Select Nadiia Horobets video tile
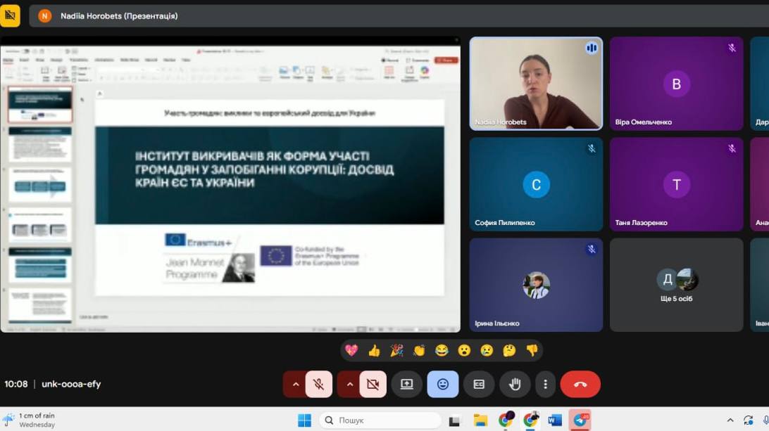This screenshot has width=769, height=431. (536, 84)
